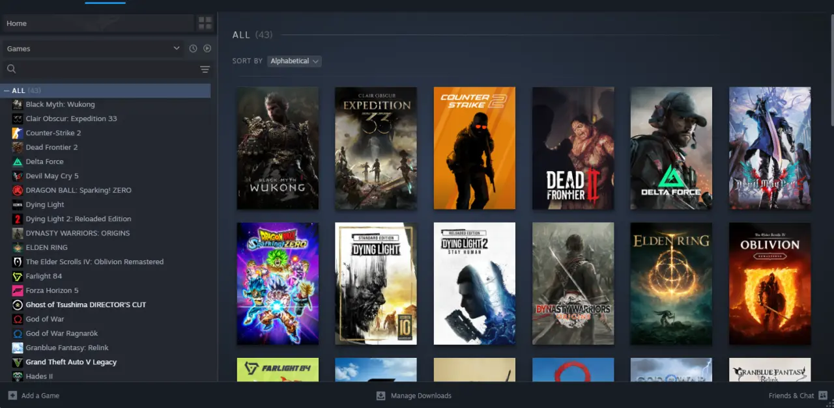This screenshot has width=834, height=408.
Task: Toggle ready-to-play filter icon
Action: (x=207, y=49)
